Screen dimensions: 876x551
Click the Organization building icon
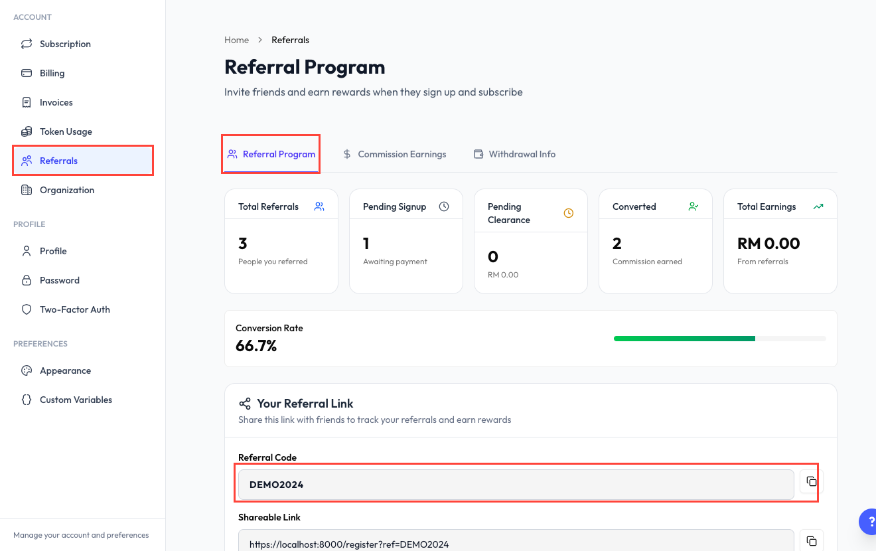27,190
